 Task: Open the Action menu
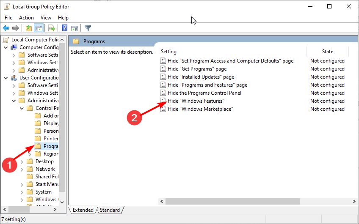point(26,18)
